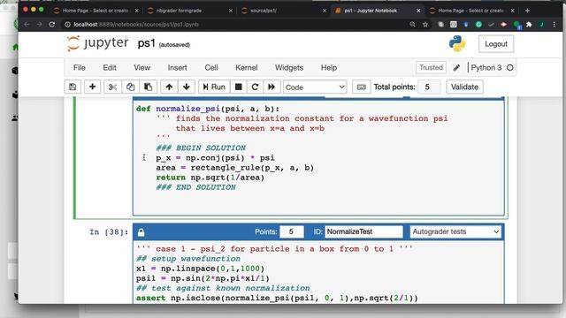The height and width of the screenshot is (318, 566).
Task: Rename notebook by clicking ps1 title
Action: (x=146, y=43)
